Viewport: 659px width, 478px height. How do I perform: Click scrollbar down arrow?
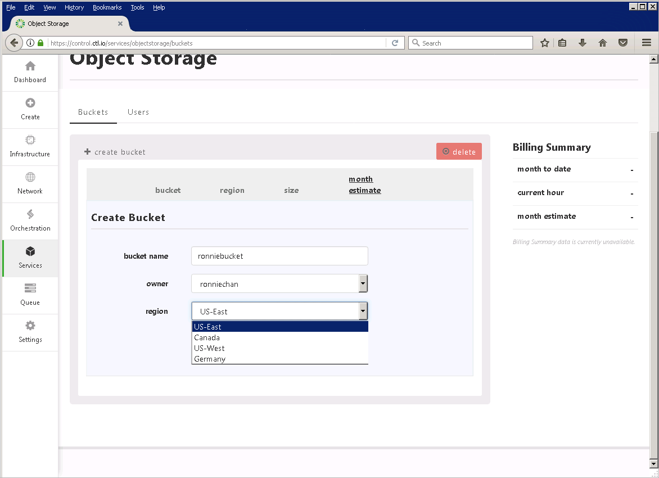(x=654, y=464)
